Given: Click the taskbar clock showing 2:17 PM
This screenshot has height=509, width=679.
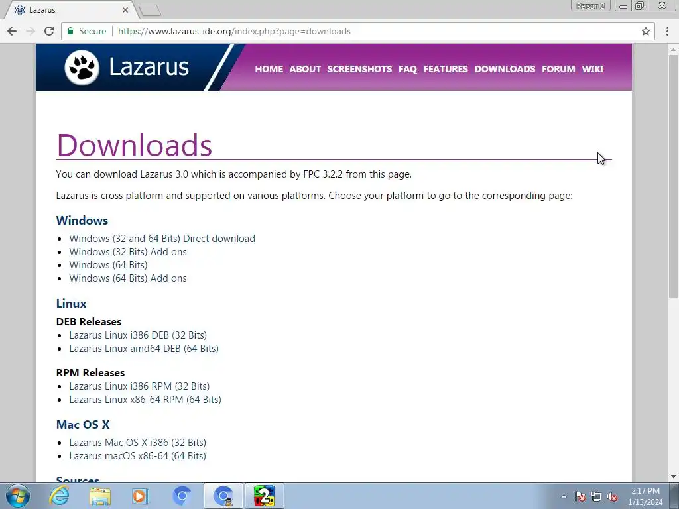Looking at the screenshot, I should [645, 496].
